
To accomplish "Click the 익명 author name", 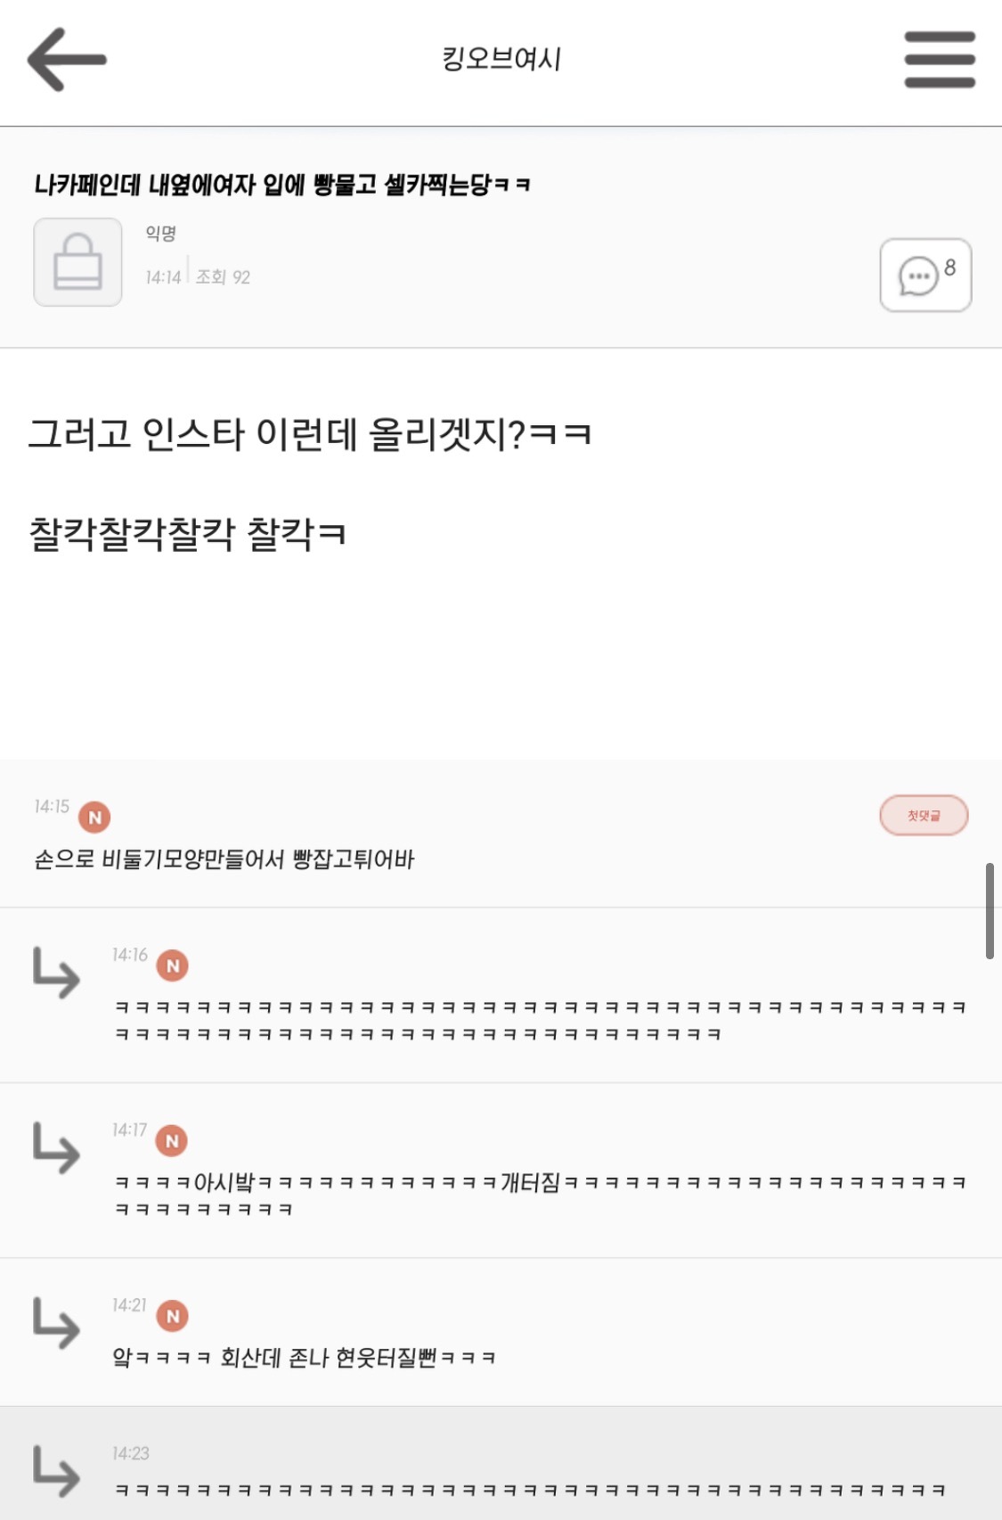I will click(x=161, y=234).
